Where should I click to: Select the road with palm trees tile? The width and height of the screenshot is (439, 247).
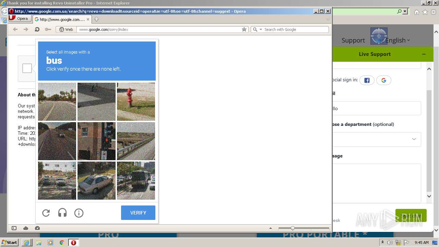(57, 102)
